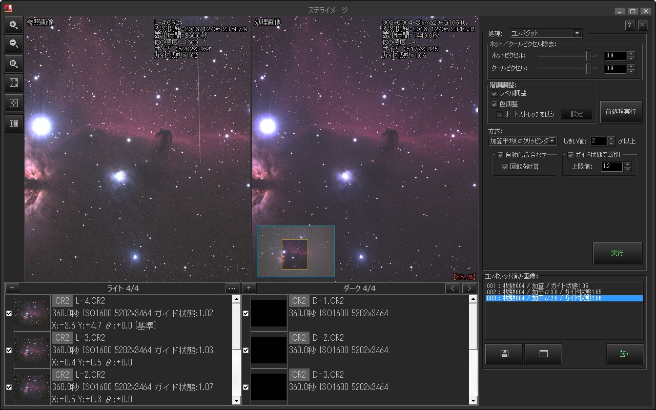Click the green sliders adjustment icon

(624, 354)
